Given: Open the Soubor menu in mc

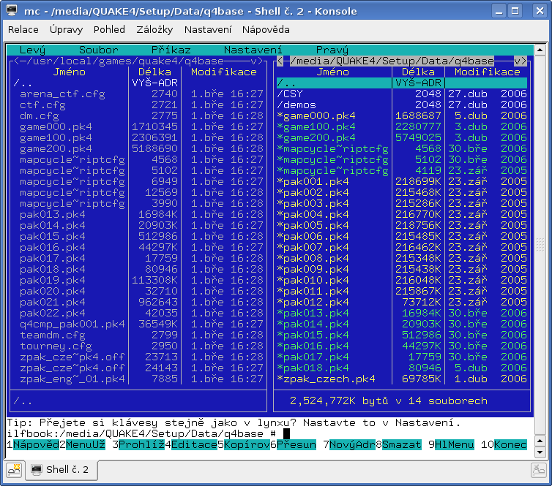Looking at the screenshot, I should [99, 50].
